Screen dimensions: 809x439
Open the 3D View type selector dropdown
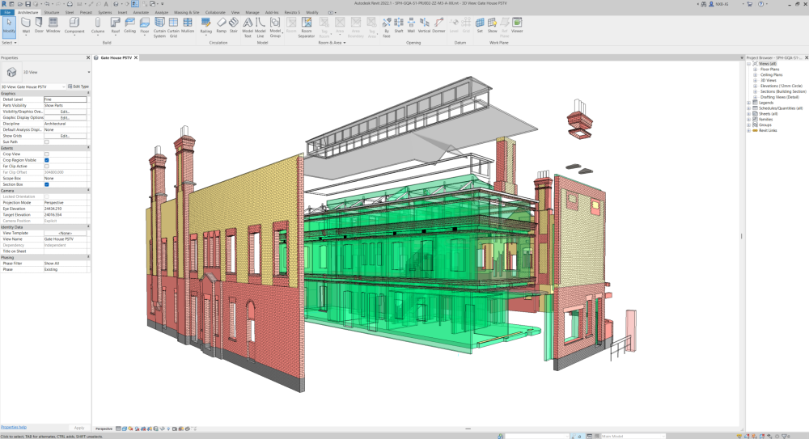point(88,72)
